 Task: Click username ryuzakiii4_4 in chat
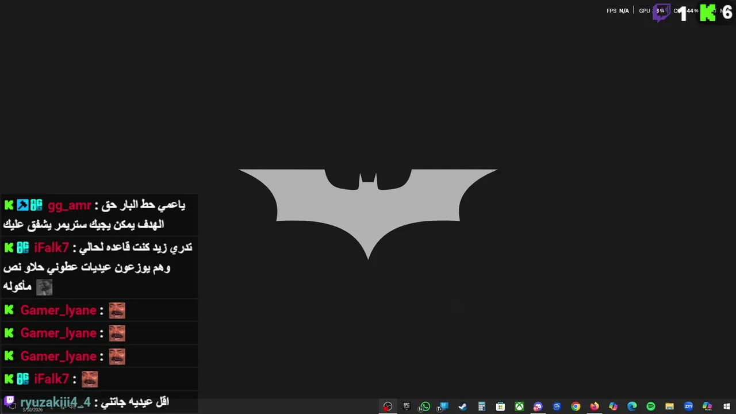(x=55, y=402)
